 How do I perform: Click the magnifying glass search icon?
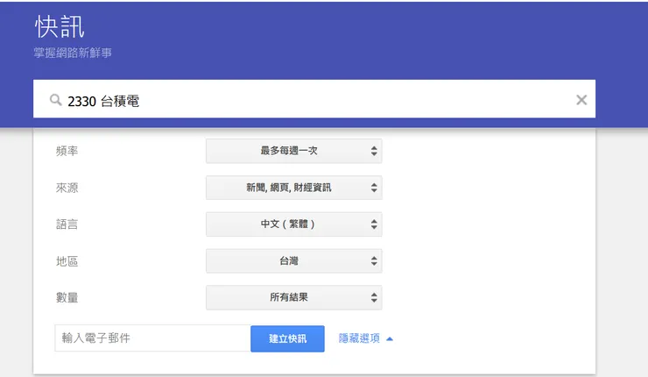55,100
